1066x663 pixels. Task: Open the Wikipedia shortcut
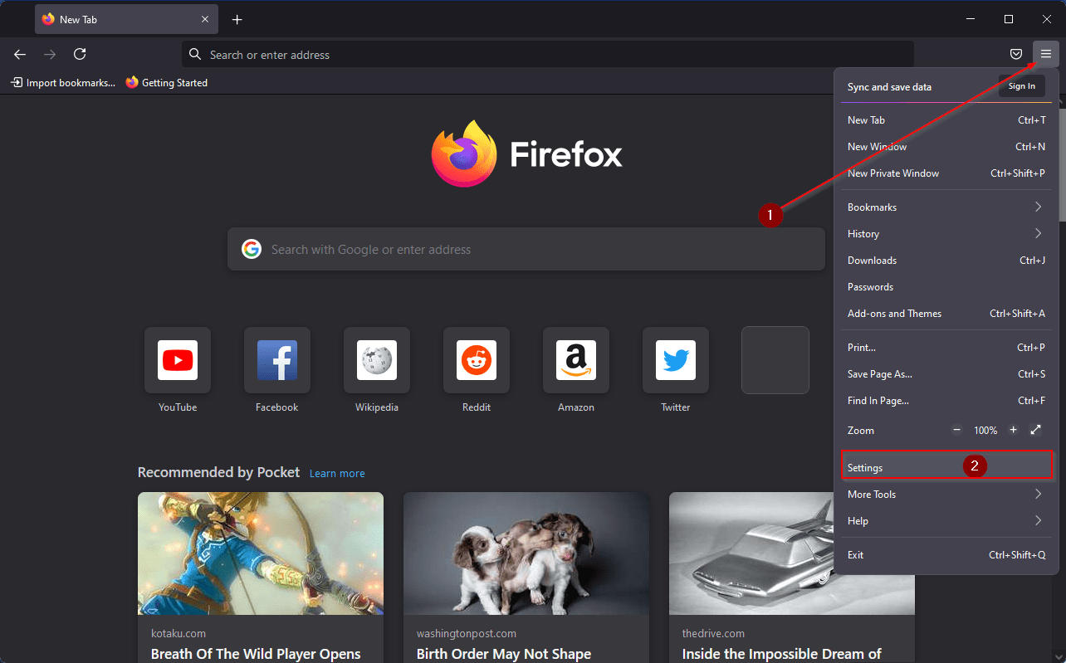click(x=376, y=360)
